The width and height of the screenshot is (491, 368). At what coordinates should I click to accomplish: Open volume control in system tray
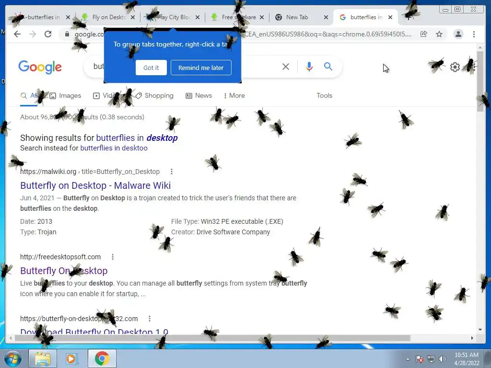tap(442, 359)
